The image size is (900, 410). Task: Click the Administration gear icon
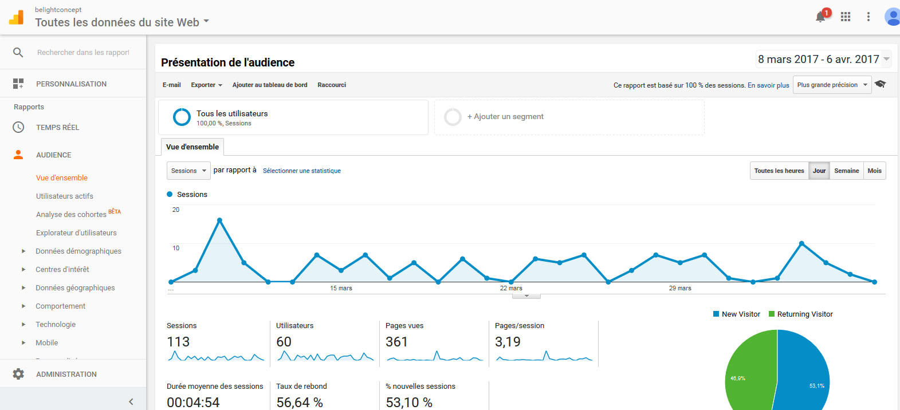[x=18, y=374]
